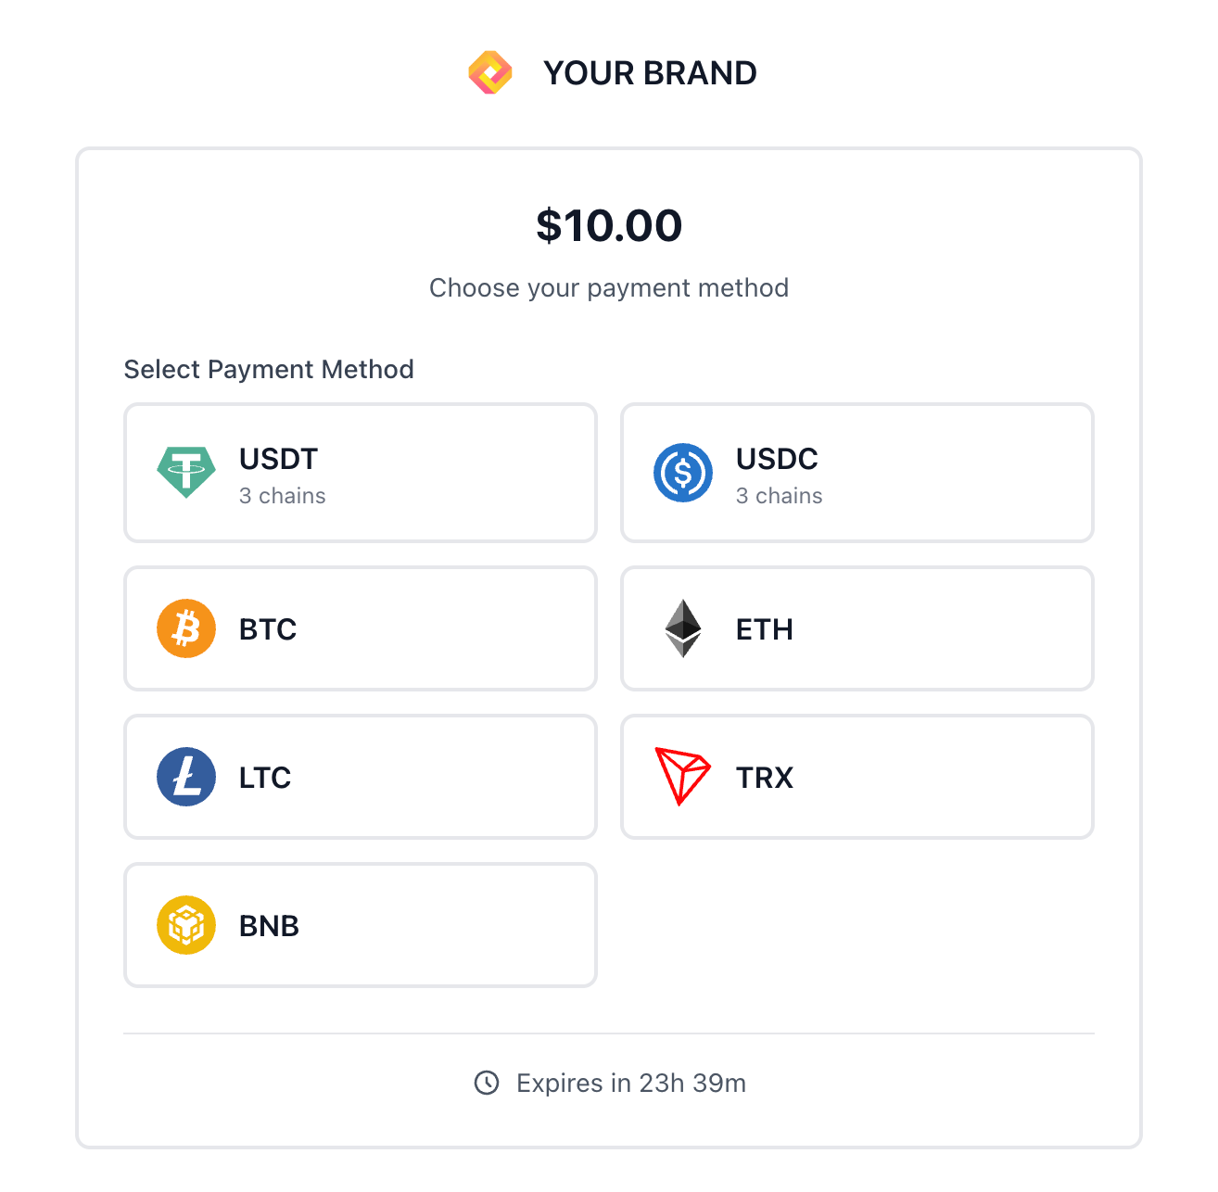Expand USDC's 3 chains selection
The height and width of the screenshot is (1192, 1218).
[779, 496]
